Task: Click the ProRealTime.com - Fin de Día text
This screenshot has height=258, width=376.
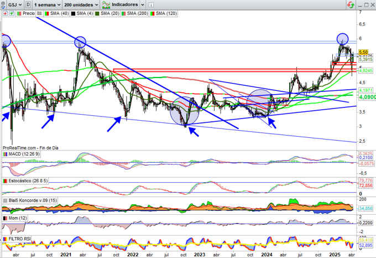Action: 30,148
